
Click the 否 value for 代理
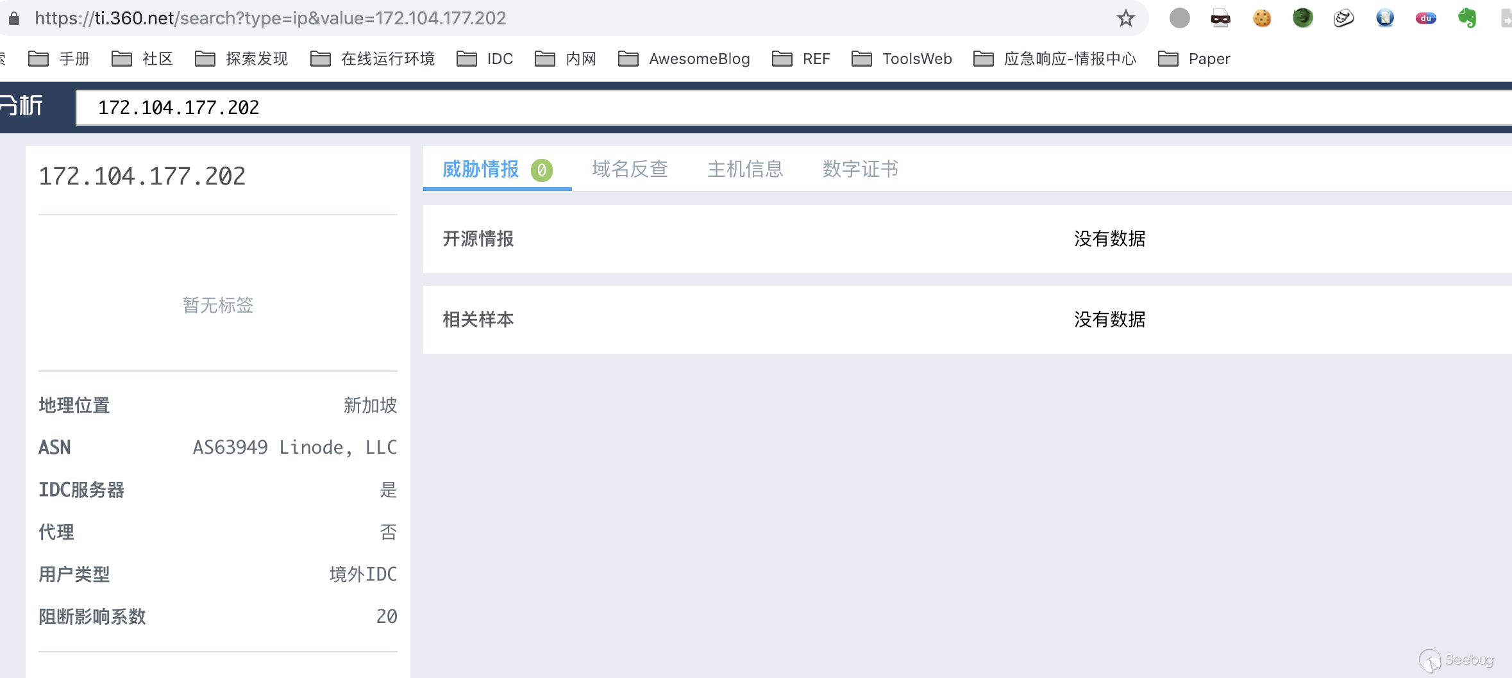tap(389, 533)
